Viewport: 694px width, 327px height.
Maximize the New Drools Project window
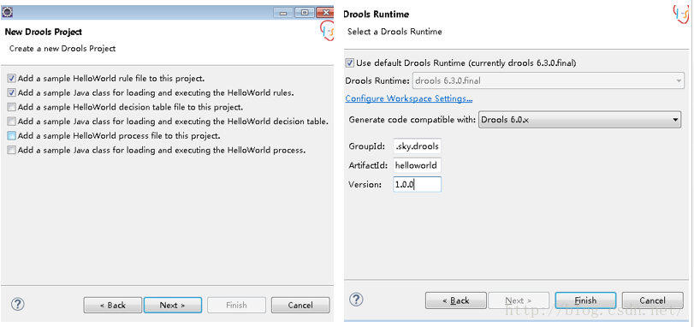305,13
